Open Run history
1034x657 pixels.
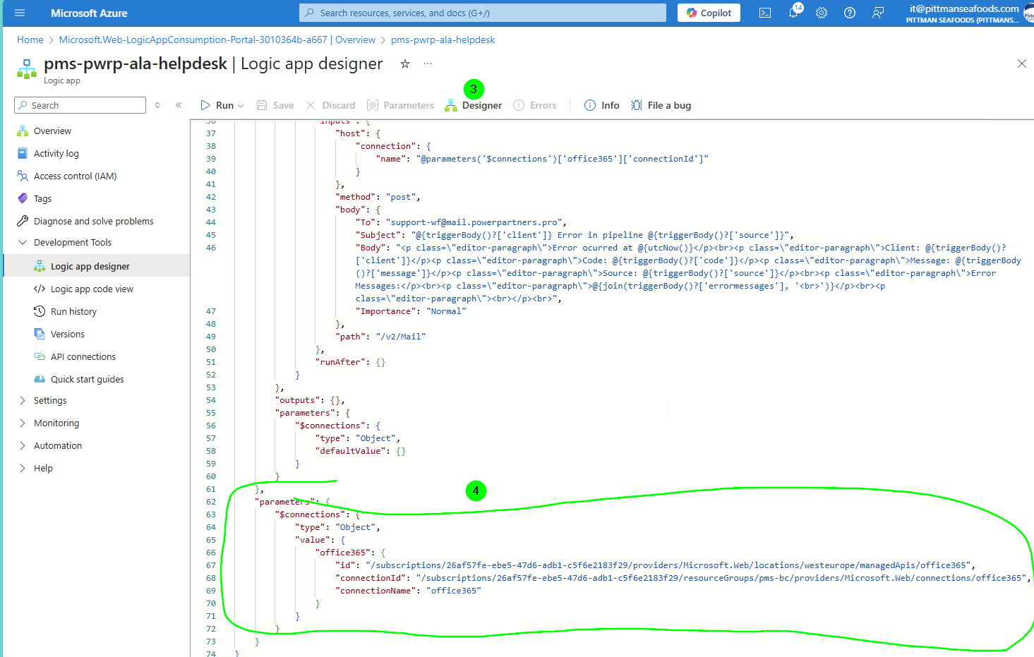click(73, 311)
